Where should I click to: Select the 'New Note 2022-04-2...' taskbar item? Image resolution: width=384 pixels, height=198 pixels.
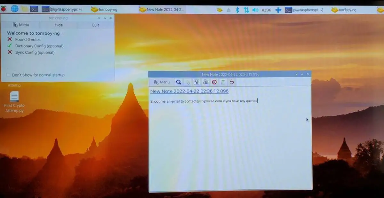[x=162, y=10]
